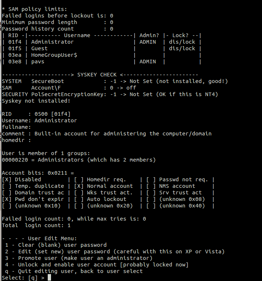Select menu option 1, Clear user password
Viewport: 262px width, 281px height.
tap(62, 245)
